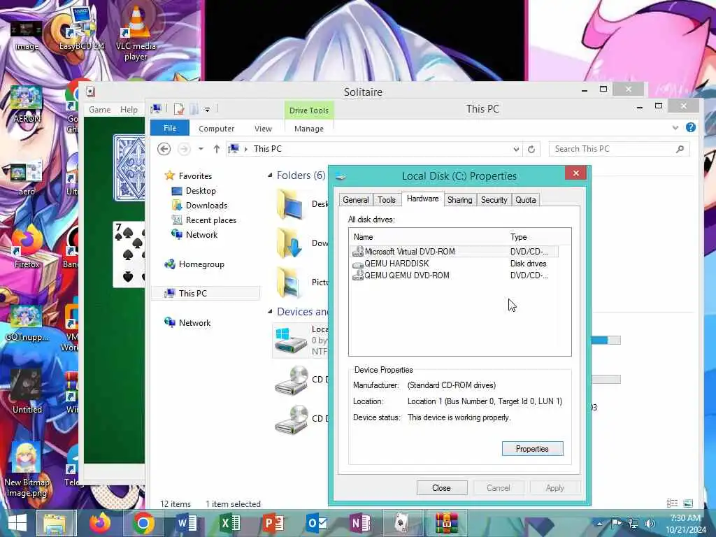The height and width of the screenshot is (537, 716).
Task: Click the Up arrow in This PC
Action: click(x=217, y=149)
